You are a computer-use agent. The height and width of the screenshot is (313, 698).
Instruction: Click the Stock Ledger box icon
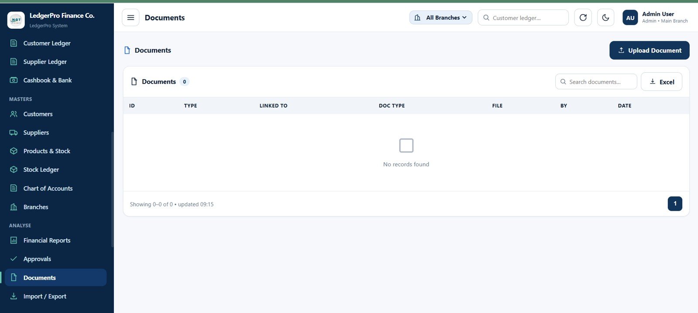tap(14, 169)
